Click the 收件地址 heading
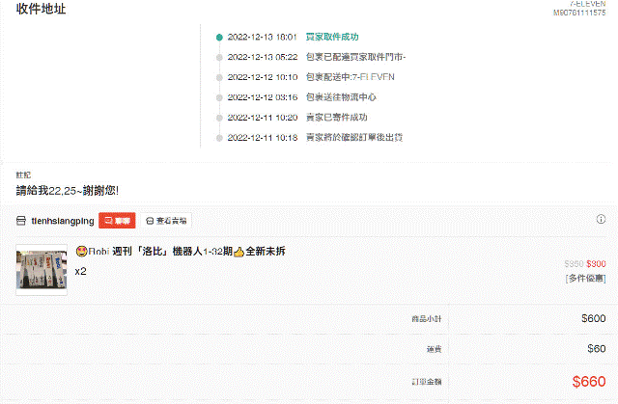618x404 pixels. (42, 9)
